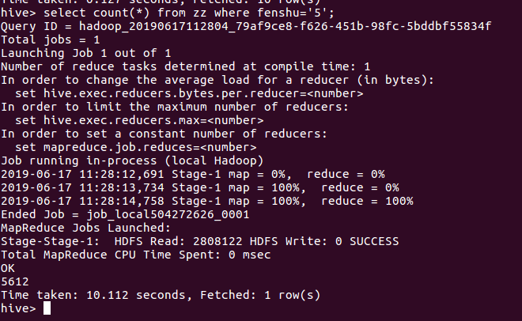Click 'Total MapReduce CPU Time Spent' line
Viewport: 522px width, 321px height.
click(x=134, y=254)
